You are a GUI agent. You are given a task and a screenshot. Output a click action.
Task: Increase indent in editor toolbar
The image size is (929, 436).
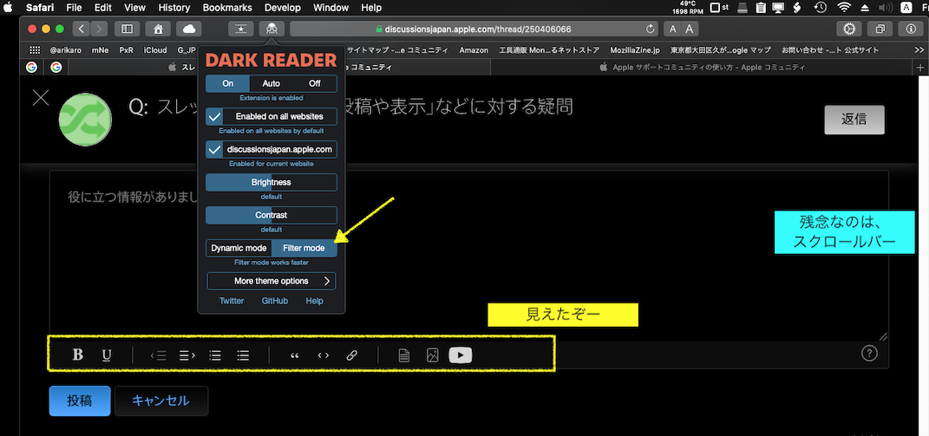point(187,355)
